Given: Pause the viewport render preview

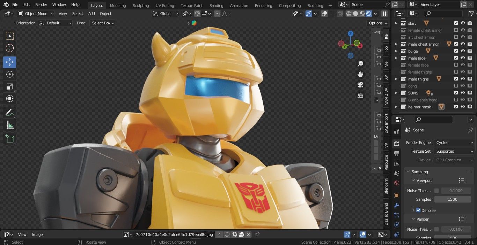Looking at the screenshot, I should (x=384, y=14).
